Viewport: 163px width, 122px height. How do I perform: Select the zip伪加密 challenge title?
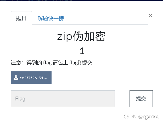point(81,36)
